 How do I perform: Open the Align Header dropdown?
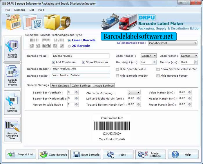tap(148, 56)
